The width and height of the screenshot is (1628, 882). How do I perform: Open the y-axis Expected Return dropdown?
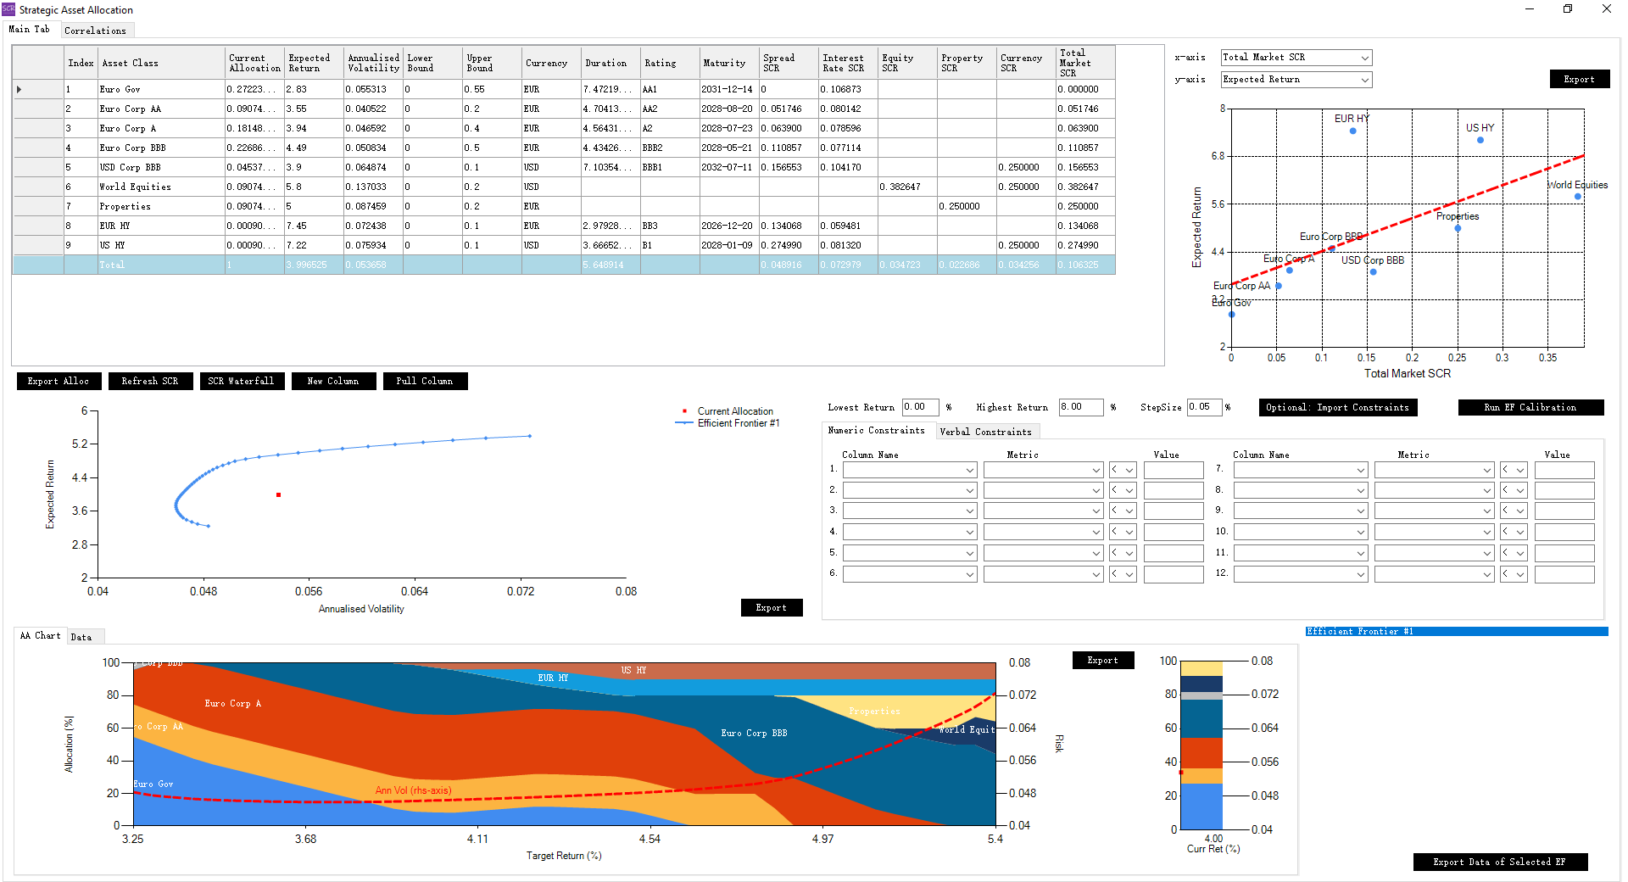pyautogui.click(x=1364, y=80)
